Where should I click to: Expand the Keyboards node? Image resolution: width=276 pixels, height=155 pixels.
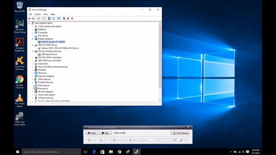coord(33,64)
